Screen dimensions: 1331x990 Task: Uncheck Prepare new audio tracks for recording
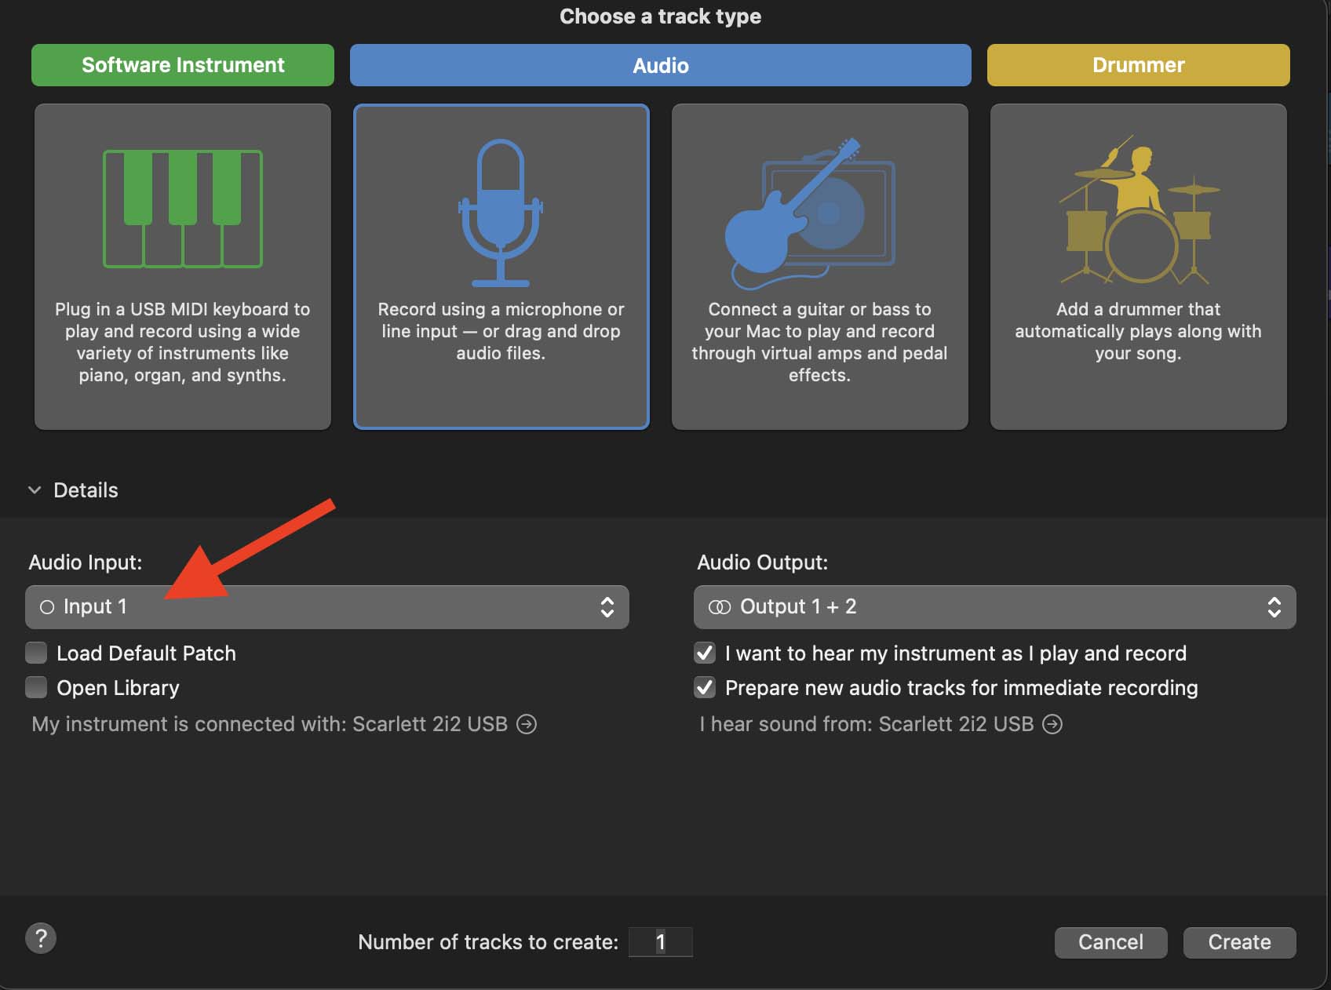pos(705,687)
